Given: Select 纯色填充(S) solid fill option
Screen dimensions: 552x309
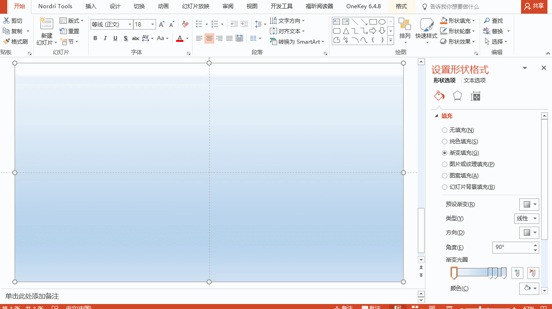Looking at the screenshot, I should [x=460, y=142].
